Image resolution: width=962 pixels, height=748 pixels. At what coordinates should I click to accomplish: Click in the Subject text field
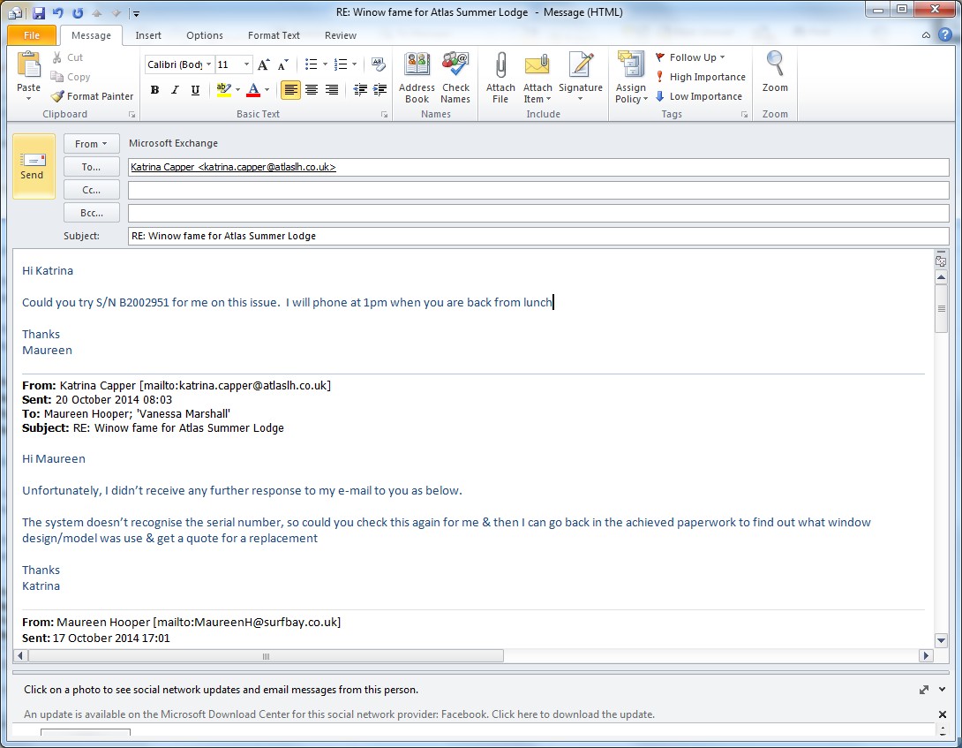click(x=538, y=236)
